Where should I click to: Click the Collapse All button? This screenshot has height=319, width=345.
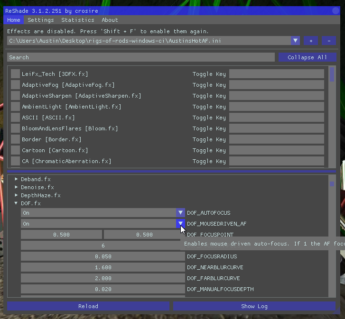click(x=307, y=57)
